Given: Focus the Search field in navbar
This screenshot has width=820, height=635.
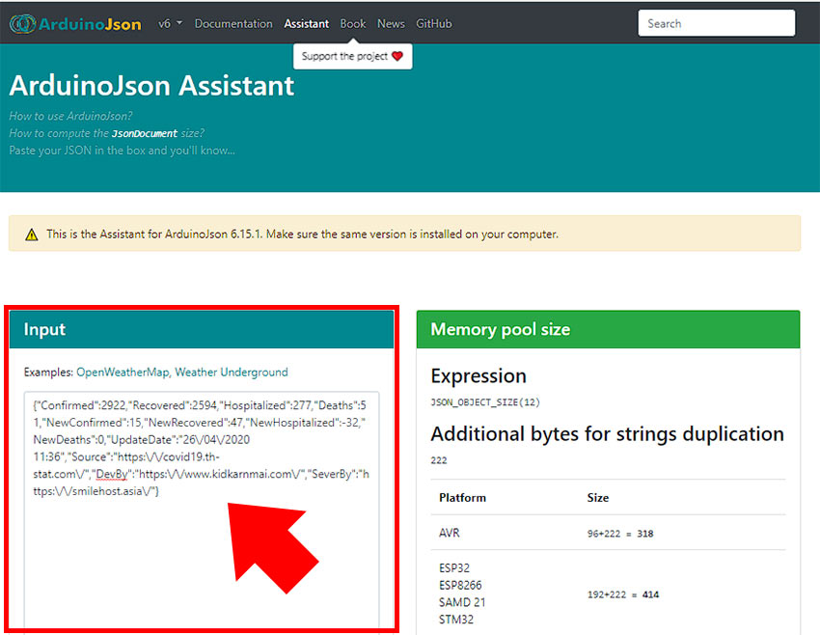Looking at the screenshot, I should pos(716,23).
